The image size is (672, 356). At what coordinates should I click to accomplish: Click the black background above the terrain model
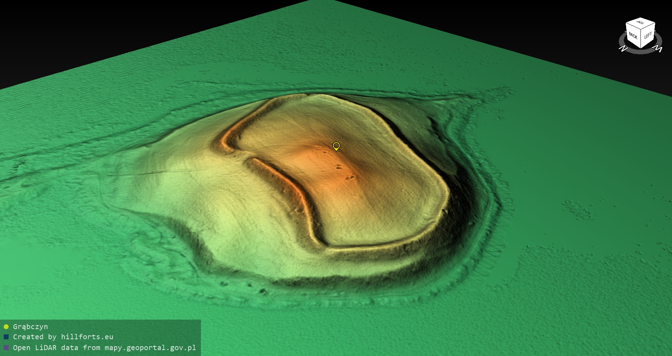coord(105,28)
